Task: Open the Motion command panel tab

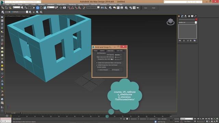Action: coord(189,16)
